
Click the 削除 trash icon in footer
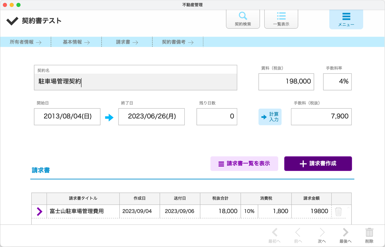(x=369, y=235)
